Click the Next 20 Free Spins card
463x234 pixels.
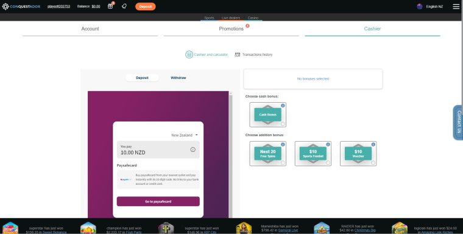[x=268, y=154]
